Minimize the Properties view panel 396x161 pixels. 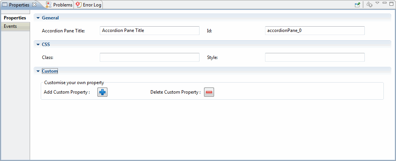(x=385, y=3)
